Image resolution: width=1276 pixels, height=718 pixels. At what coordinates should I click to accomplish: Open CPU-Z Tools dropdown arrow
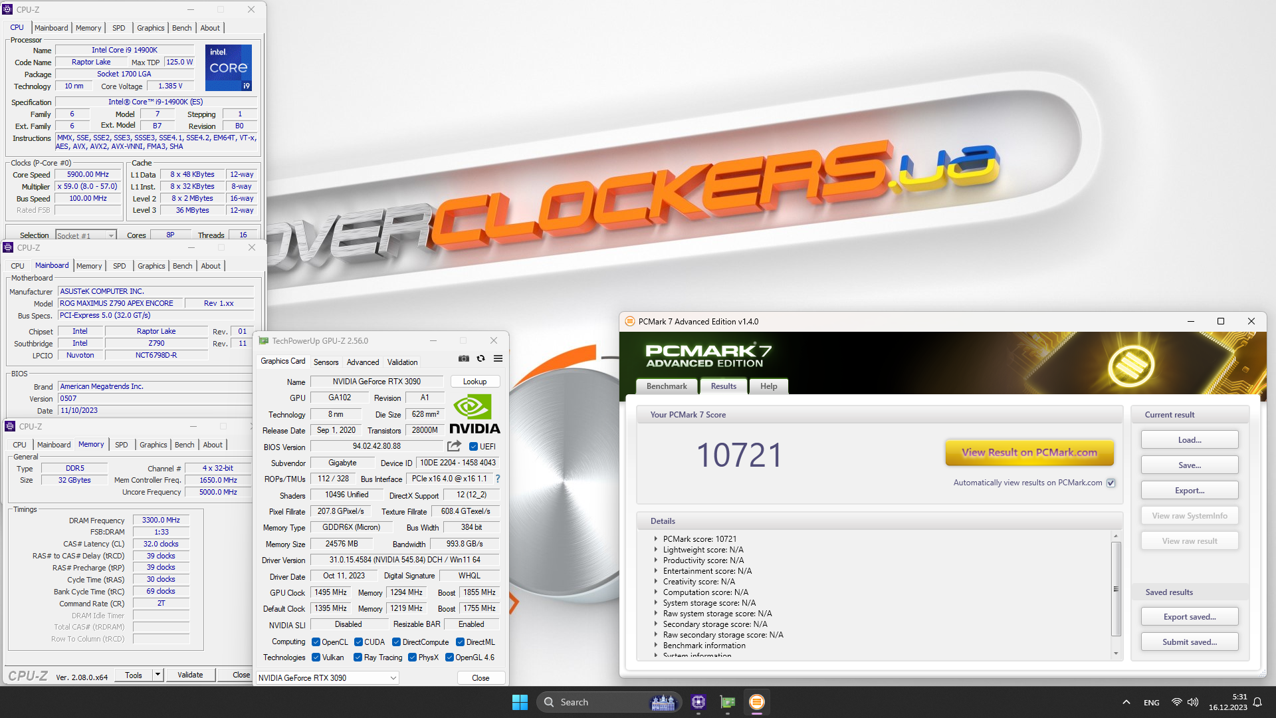[x=158, y=675]
